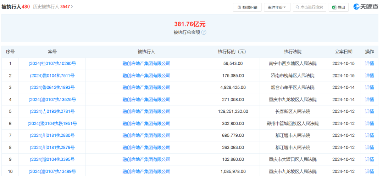Open the 案件年份 year dropdown
Screen dimensions: 383x176
click(x=277, y=7)
